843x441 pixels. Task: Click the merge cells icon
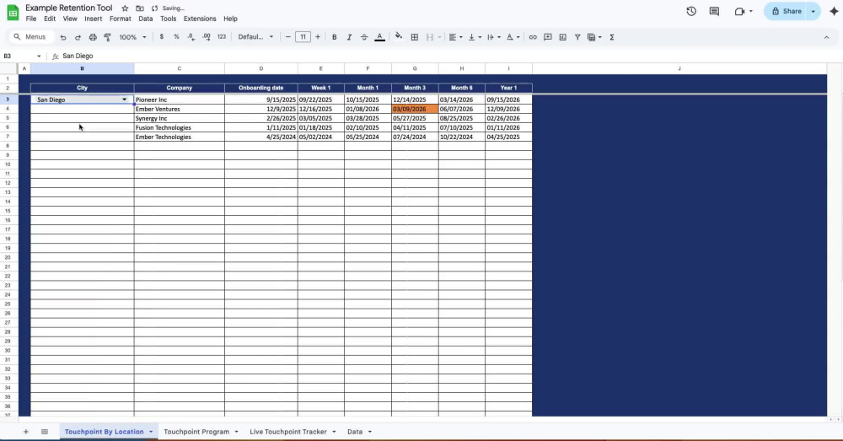(x=430, y=37)
